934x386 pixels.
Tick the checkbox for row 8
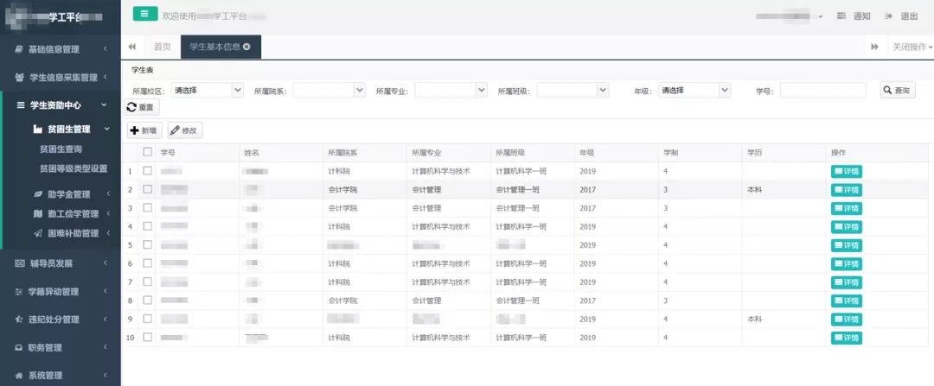[148, 300]
